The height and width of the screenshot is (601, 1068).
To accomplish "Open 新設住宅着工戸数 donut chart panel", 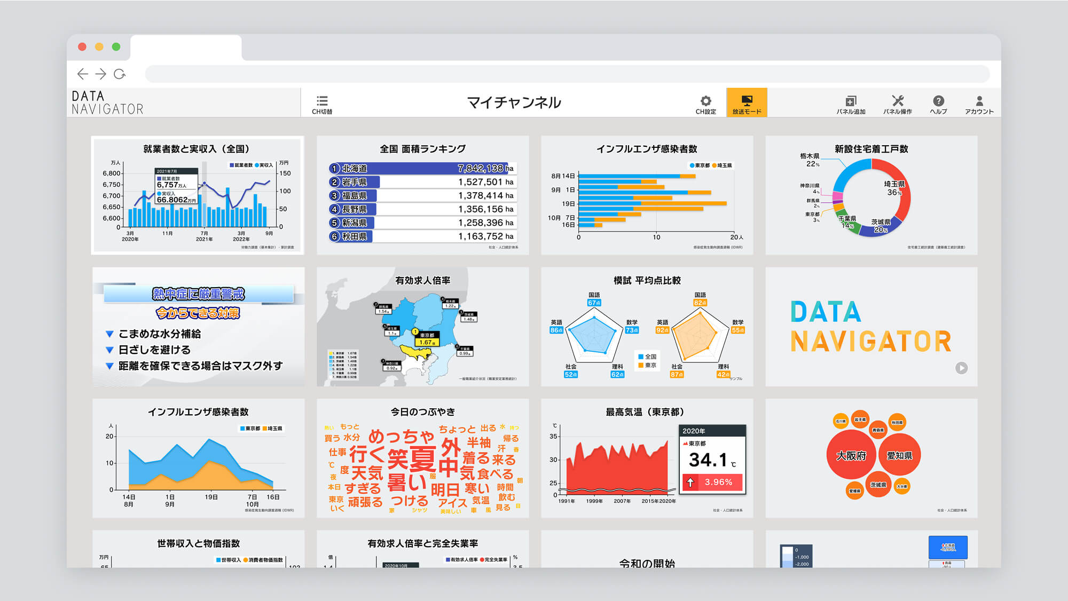I will [x=871, y=195].
